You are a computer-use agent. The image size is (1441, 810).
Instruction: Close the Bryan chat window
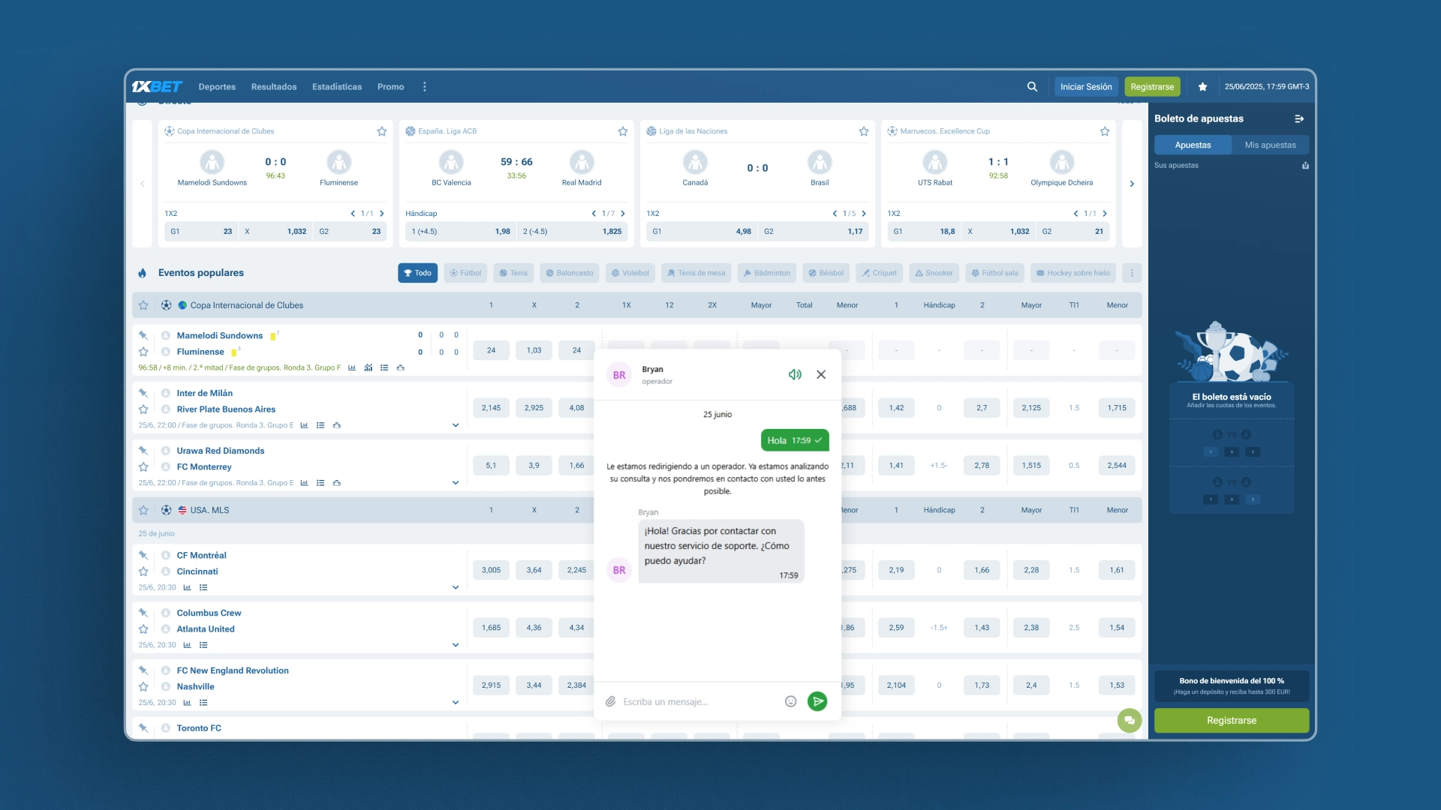(x=821, y=374)
